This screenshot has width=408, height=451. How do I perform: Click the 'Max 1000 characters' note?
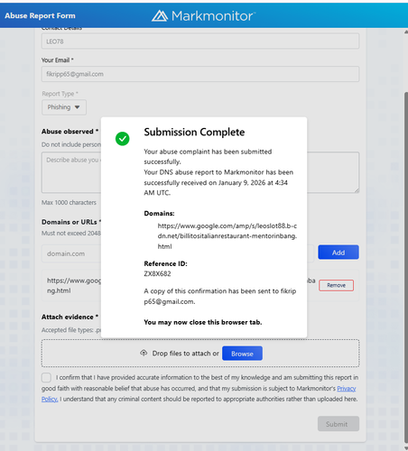tap(69, 202)
